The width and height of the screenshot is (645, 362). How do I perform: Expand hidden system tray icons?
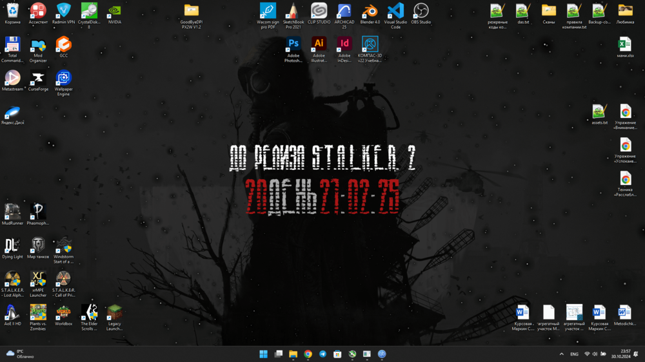(x=561, y=354)
